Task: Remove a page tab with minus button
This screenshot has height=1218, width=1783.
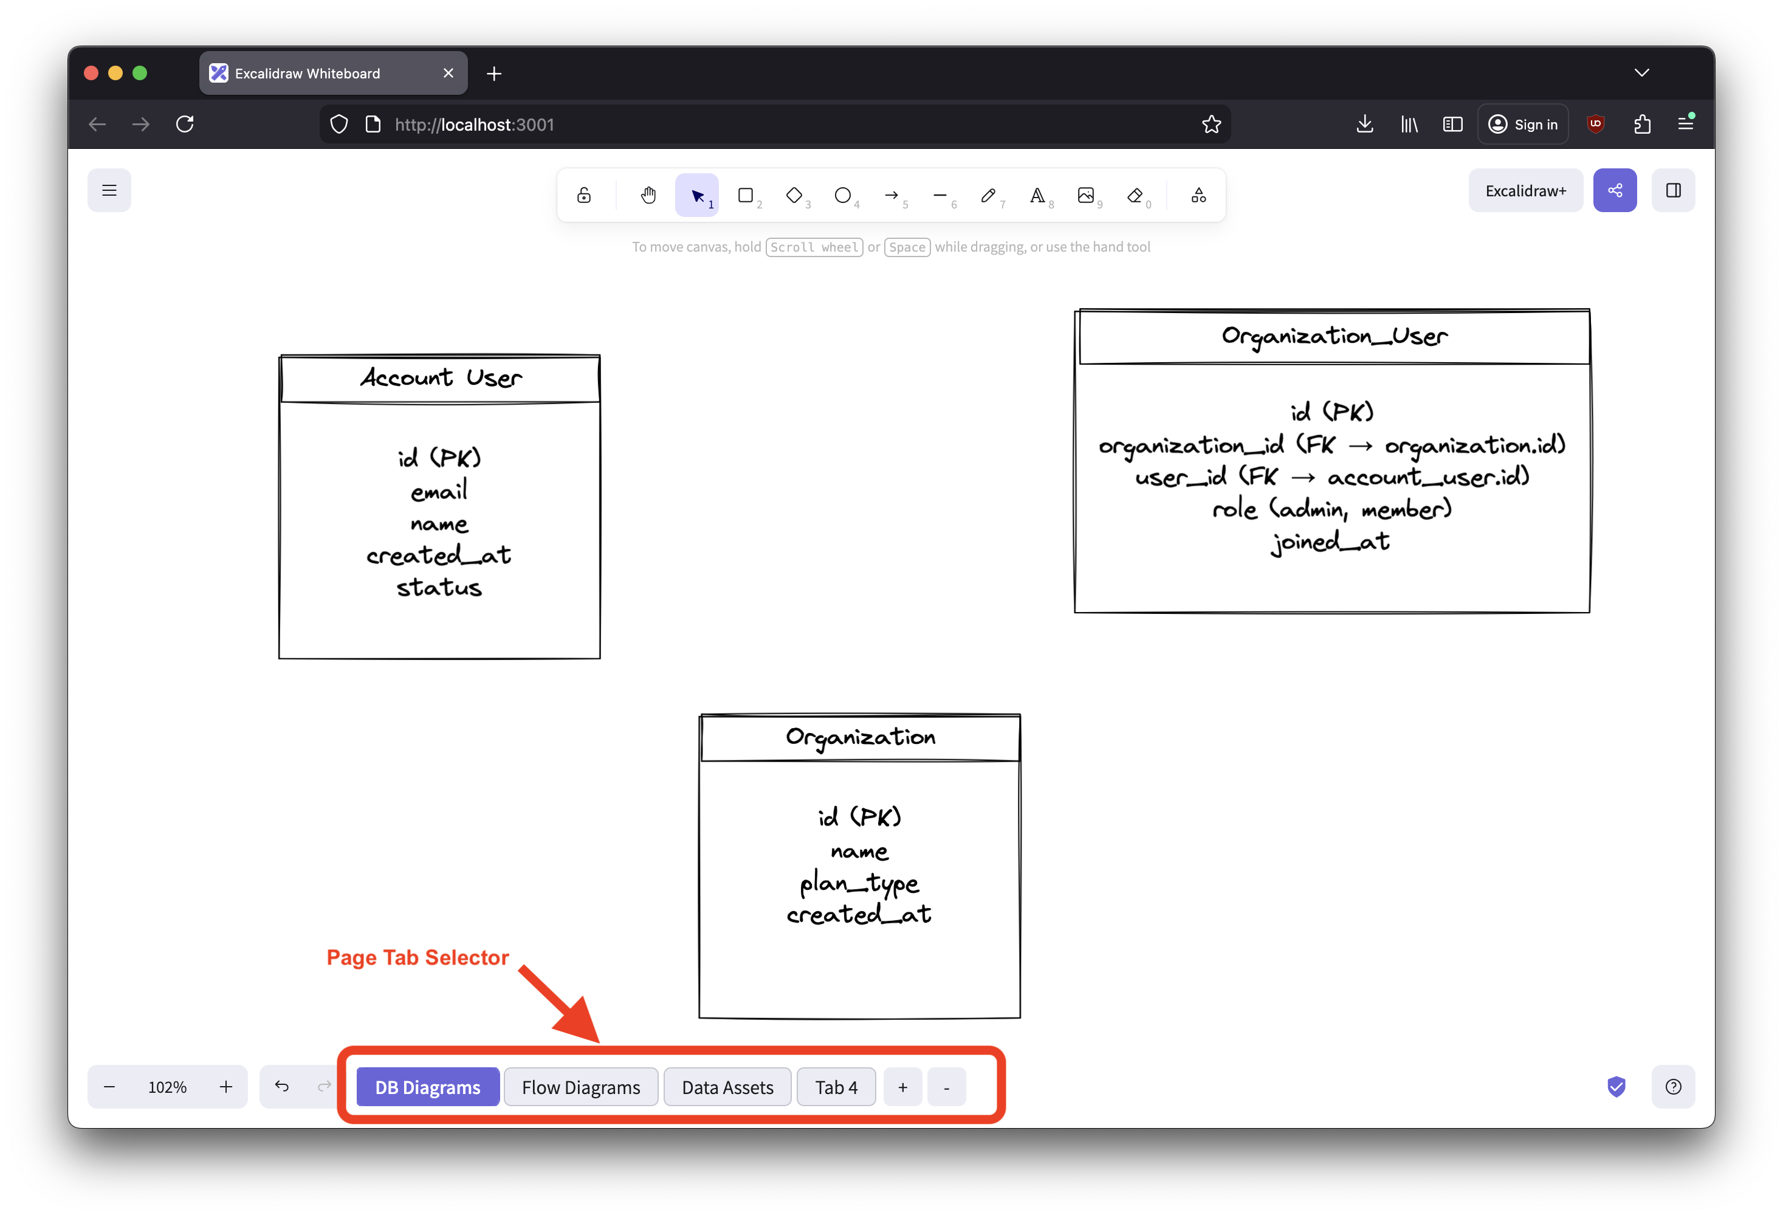Action: [947, 1087]
